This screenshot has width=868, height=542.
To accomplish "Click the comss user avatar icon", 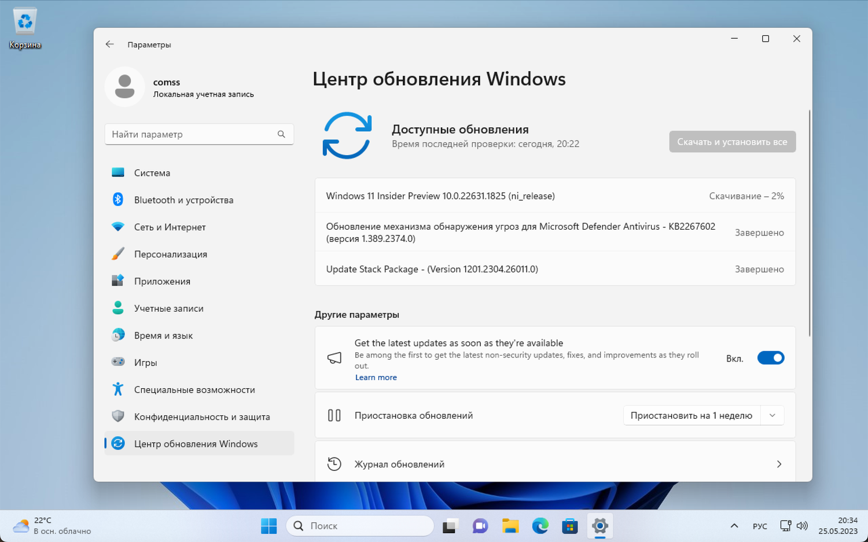I will point(124,87).
